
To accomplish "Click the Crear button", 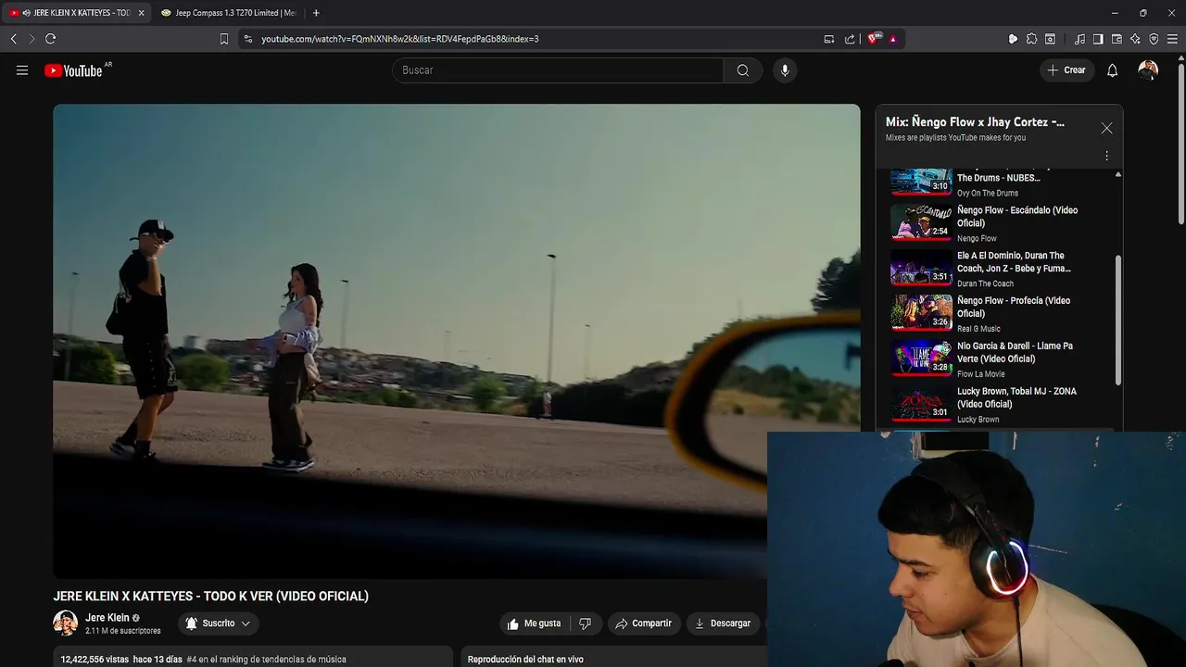I will [x=1066, y=70].
